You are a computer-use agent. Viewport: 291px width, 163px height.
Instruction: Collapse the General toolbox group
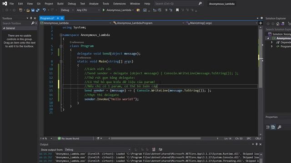pos(4,28)
